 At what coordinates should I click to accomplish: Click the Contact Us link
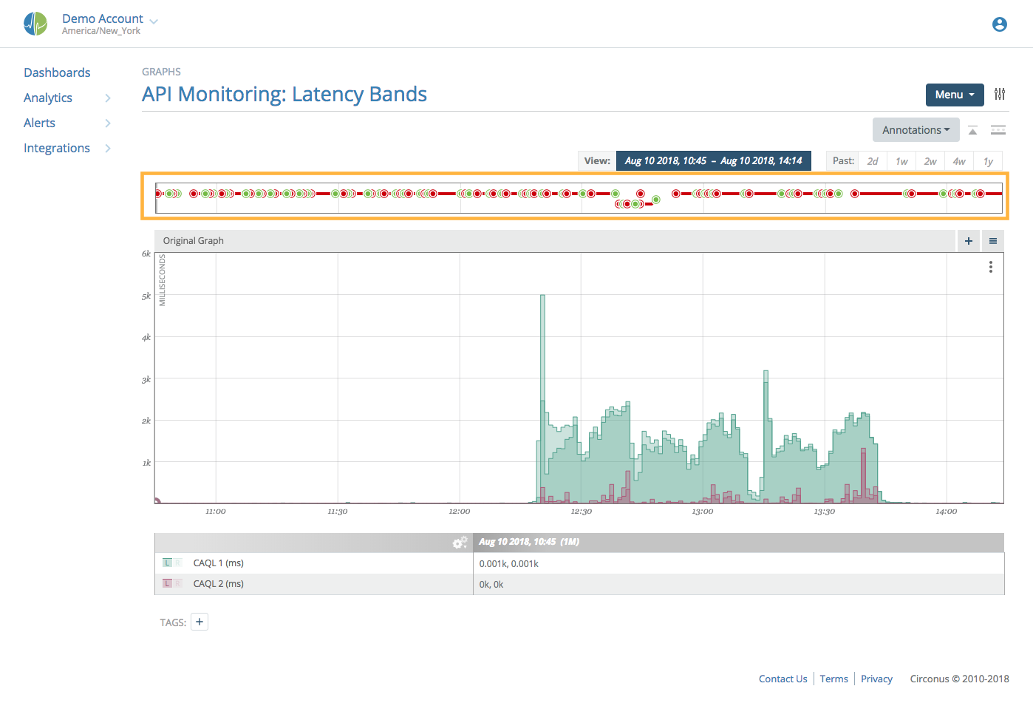783,679
